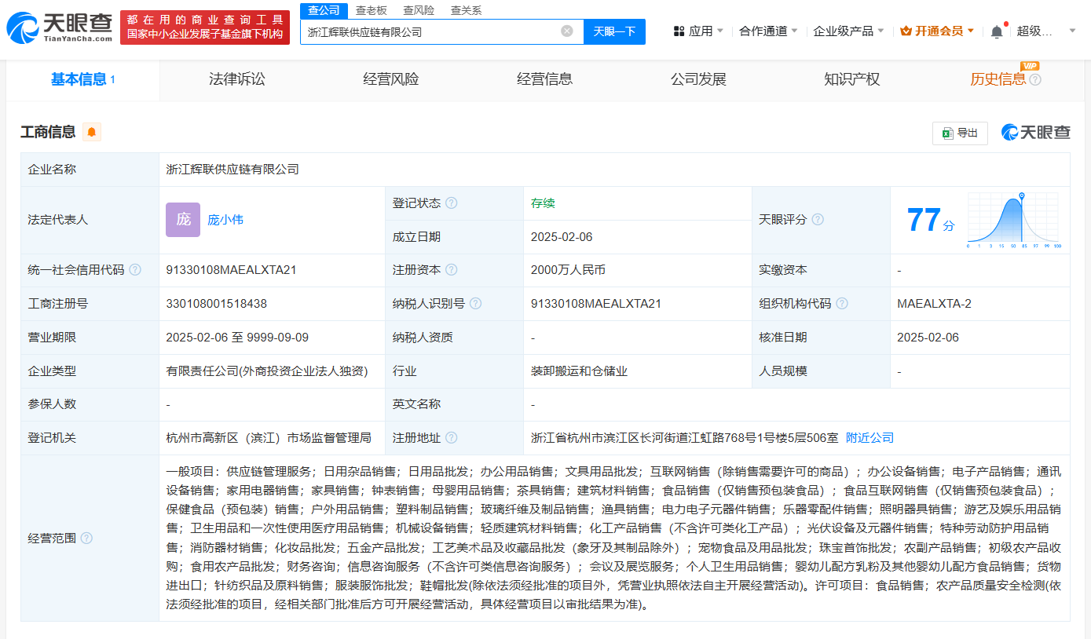
Task: Expand the 开通会员 membership menu
Action: coord(938,31)
